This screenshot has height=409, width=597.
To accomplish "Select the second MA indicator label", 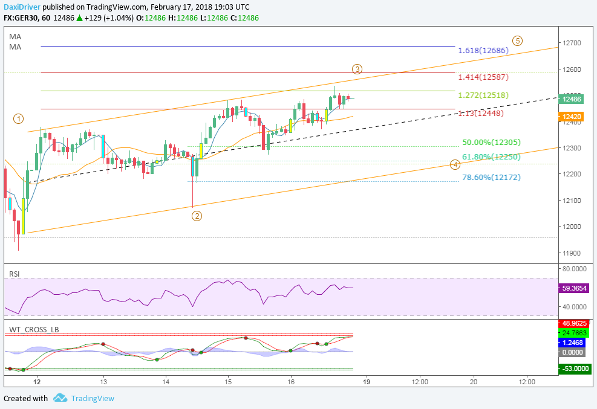I will (15, 47).
